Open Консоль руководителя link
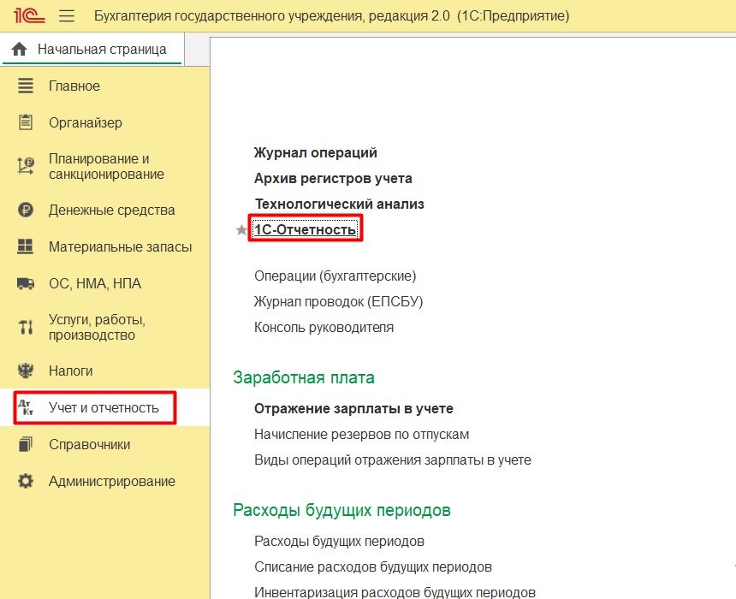The width and height of the screenshot is (736, 599). pyautogui.click(x=323, y=327)
